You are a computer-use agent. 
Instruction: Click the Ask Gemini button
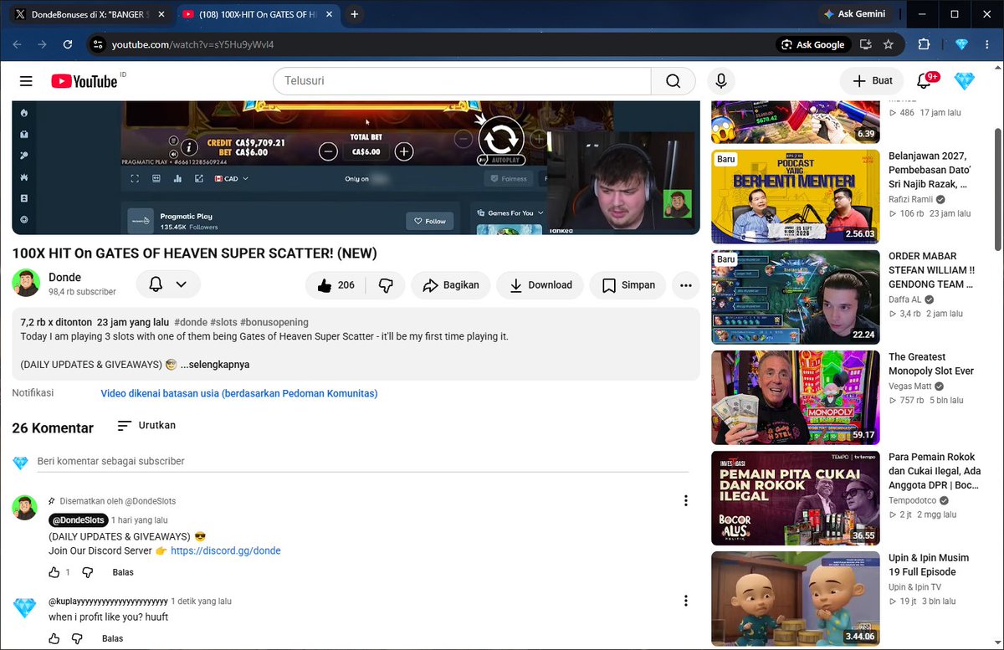[x=855, y=14]
